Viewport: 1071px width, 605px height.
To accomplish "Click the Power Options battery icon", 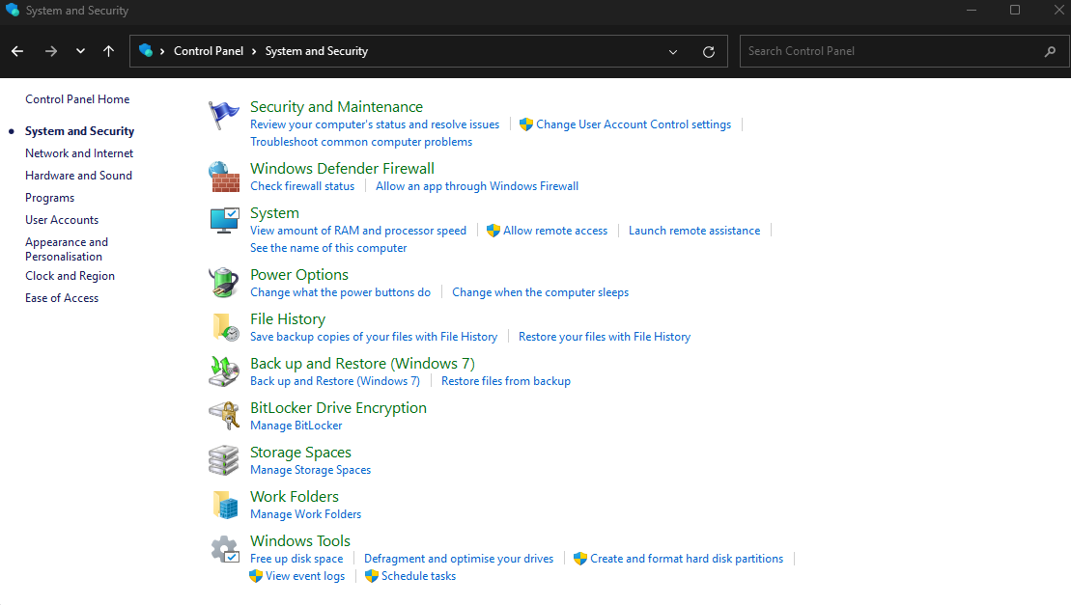I will point(223,283).
